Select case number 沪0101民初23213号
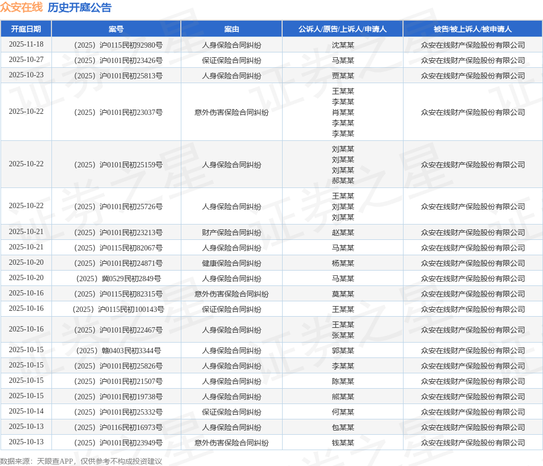Image resolution: width=543 pixels, height=466 pixels. pos(131,232)
